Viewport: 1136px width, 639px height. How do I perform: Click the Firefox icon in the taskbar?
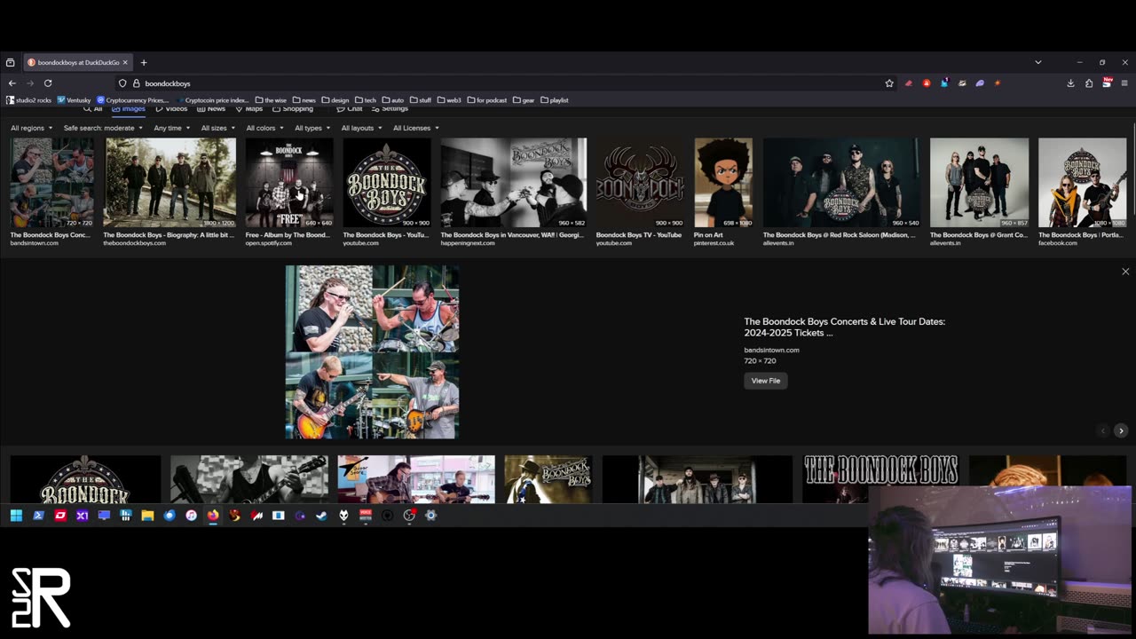(x=213, y=516)
